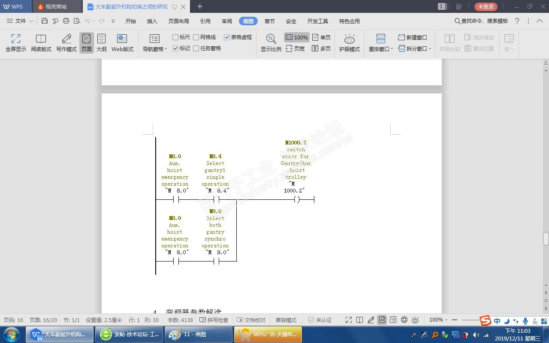549x343 pixels.
Task: Click writing mode pencil icon in status bar
Action: (x=371, y=320)
